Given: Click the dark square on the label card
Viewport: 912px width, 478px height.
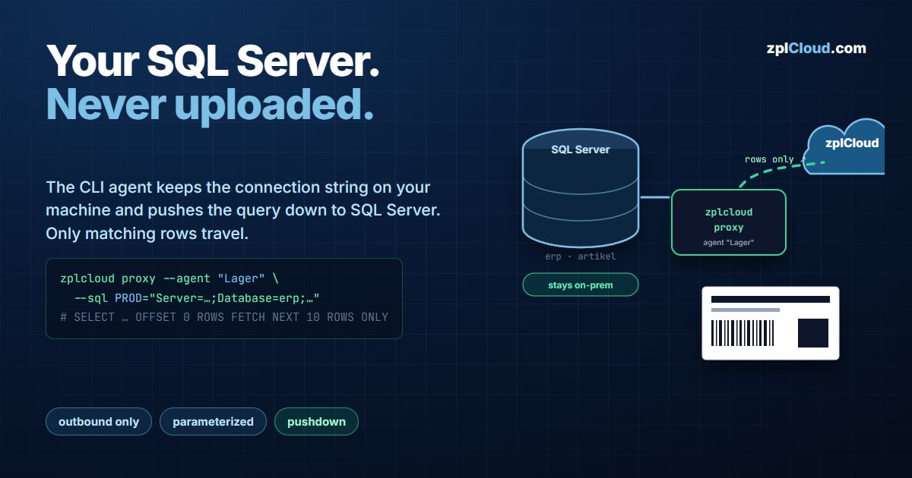Looking at the screenshot, I should [813, 333].
